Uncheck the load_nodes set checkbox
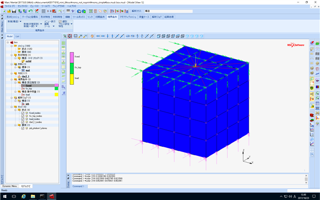 [x=22, y=119]
